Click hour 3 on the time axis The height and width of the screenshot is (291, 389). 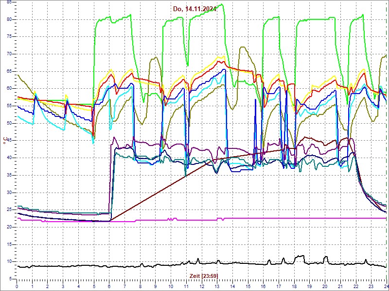coord(63,286)
